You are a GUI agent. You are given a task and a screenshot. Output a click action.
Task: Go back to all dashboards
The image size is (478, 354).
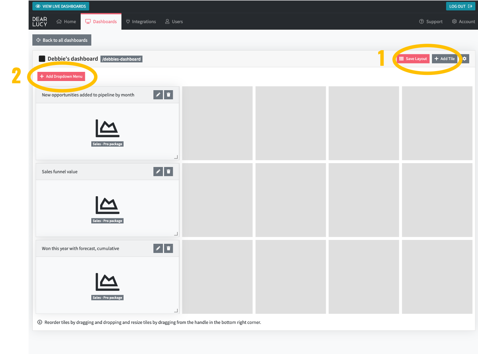pos(62,40)
